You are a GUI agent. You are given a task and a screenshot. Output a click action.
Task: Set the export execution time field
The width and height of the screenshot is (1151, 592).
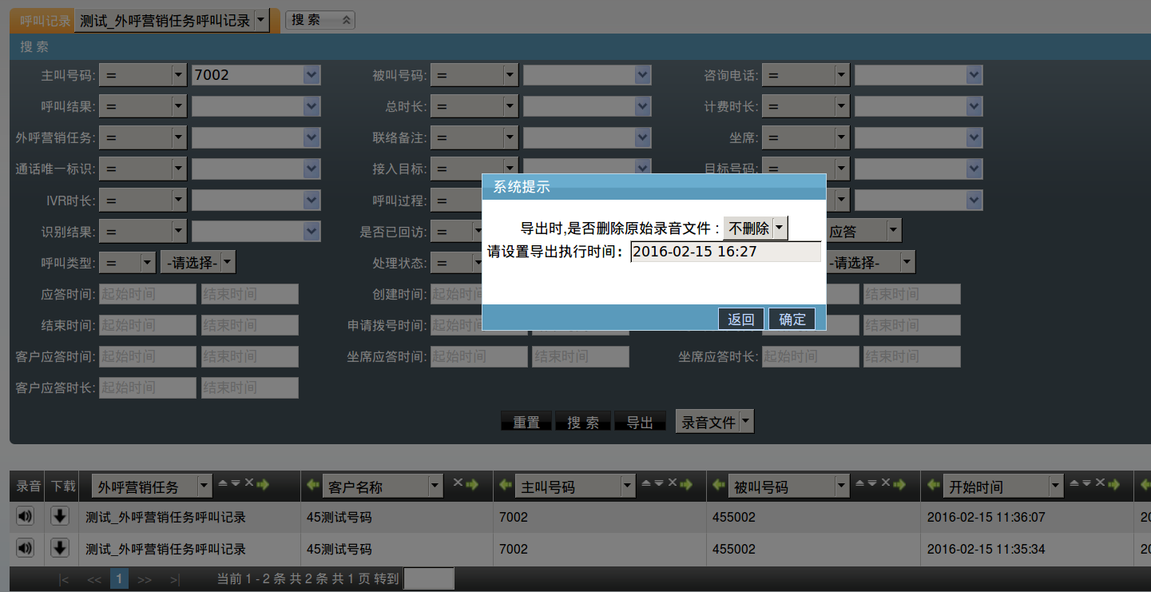[725, 252]
